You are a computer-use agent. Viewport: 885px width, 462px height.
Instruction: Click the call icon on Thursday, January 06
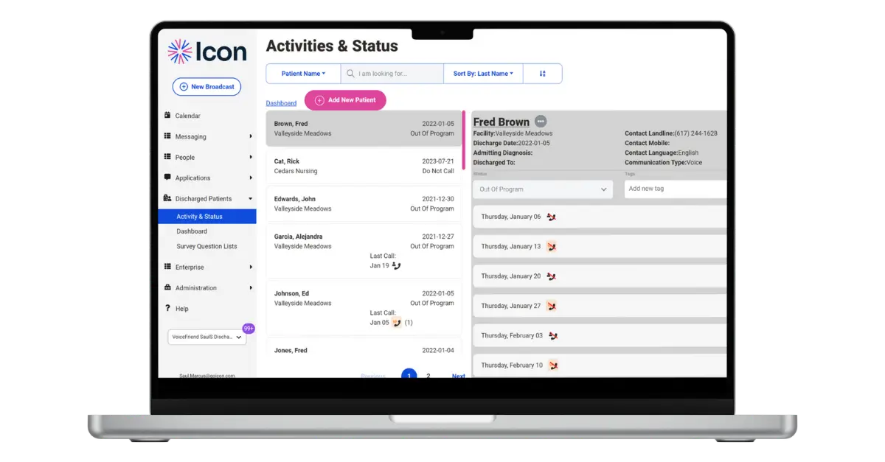pos(551,217)
